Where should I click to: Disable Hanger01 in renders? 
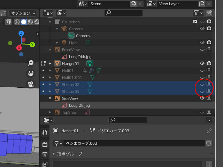(209, 63)
